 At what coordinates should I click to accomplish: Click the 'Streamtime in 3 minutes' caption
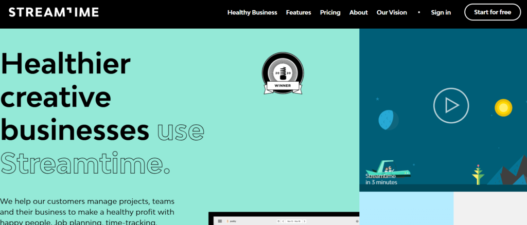click(381, 179)
